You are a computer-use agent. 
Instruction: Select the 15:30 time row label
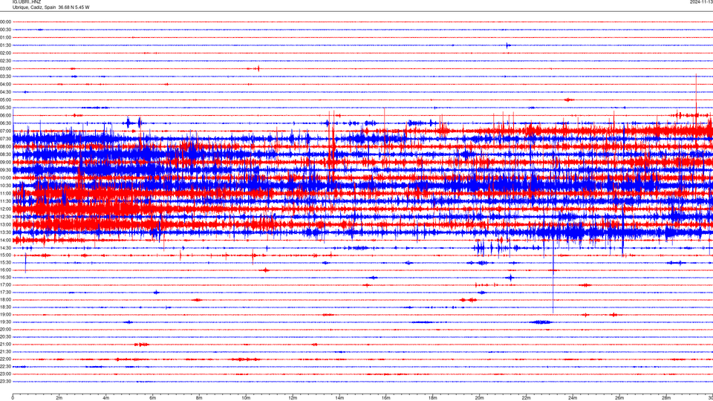(x=5, y=263)
